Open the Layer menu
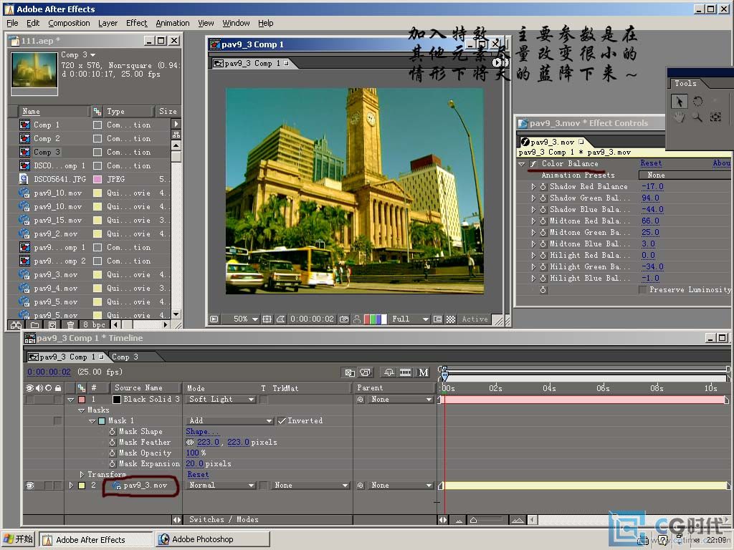 pyautogui.click(x=108, y=23)
